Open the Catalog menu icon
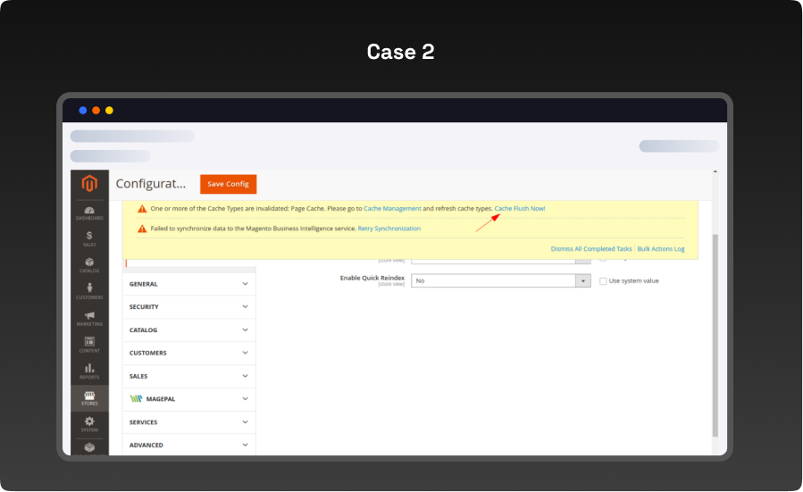Image resolution: width=803 pixels, height=492 pixels. 89,264
